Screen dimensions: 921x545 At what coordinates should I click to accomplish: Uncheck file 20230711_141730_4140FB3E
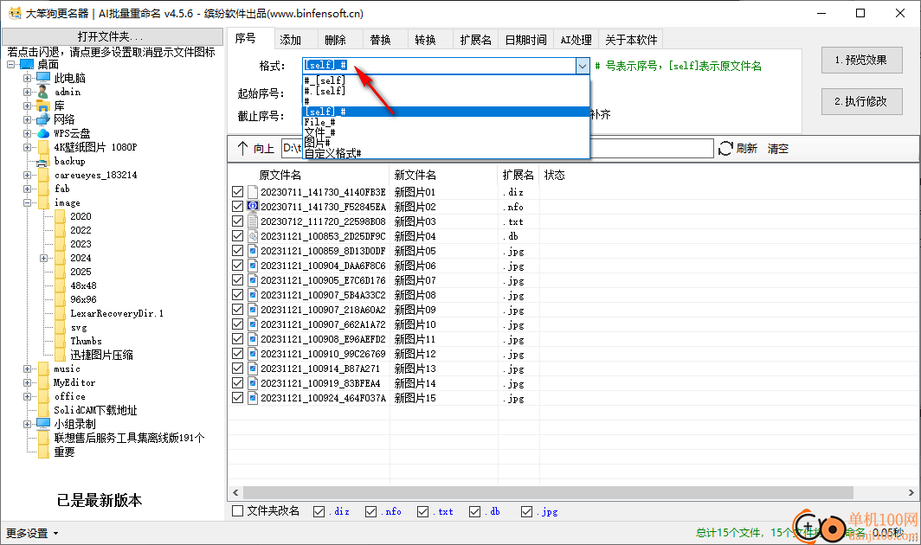coord(237,191)
